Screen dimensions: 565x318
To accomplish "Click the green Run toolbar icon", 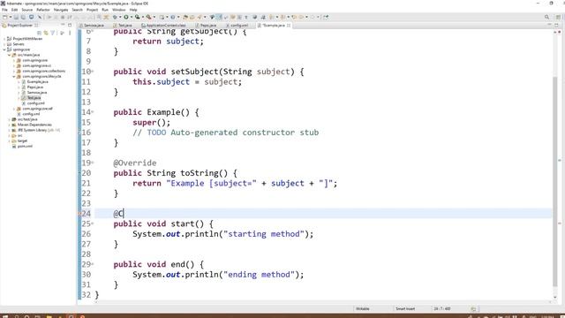I will point(126,17).
